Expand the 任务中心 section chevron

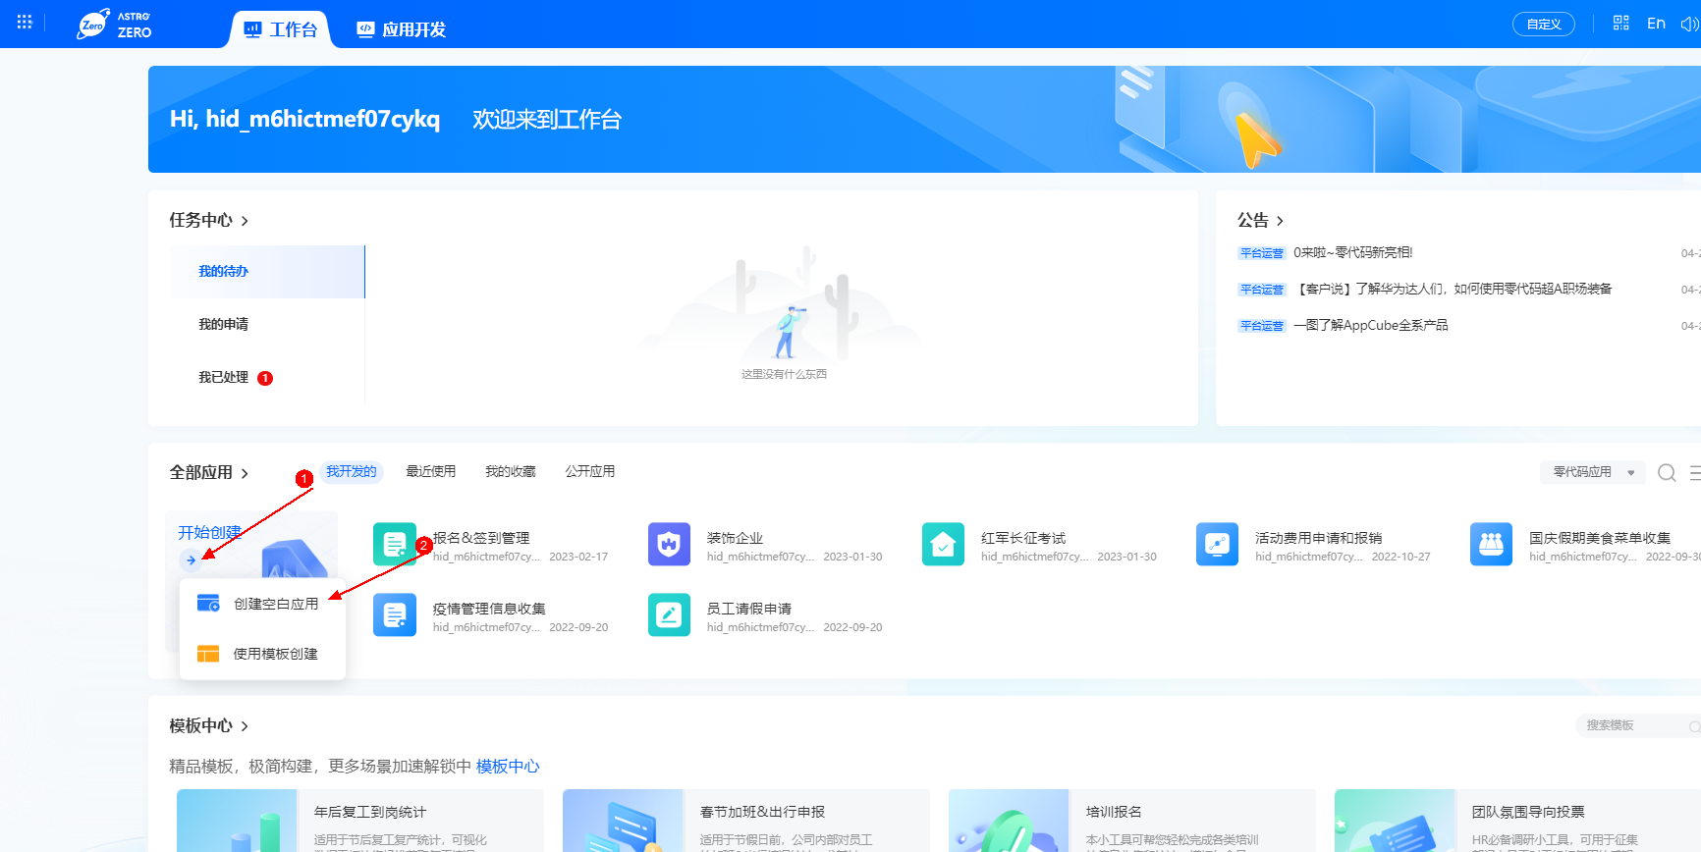point(245,221)
